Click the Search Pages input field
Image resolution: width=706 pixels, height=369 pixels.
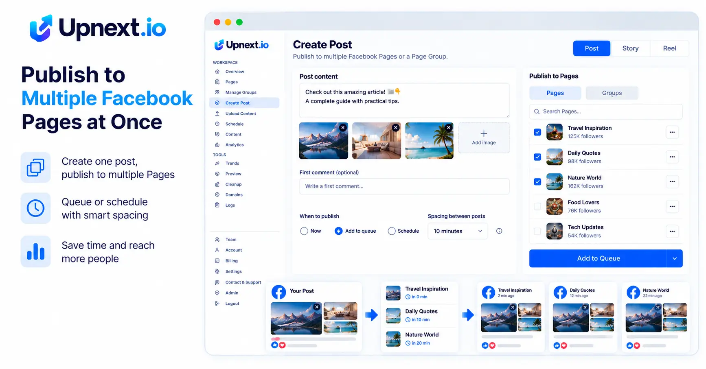pos(606,111)
